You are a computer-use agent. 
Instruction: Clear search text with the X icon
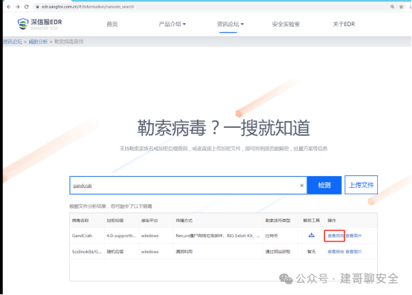click(x=302, y=186)
